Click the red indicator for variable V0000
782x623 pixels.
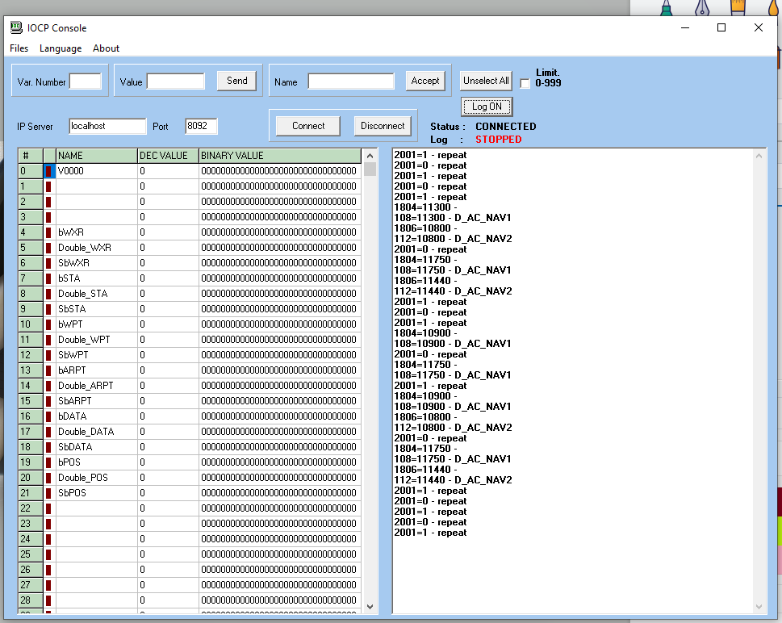48,171
